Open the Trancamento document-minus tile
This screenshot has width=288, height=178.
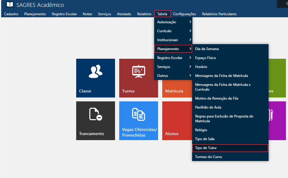pyautogui.click(x=95, y=120)
